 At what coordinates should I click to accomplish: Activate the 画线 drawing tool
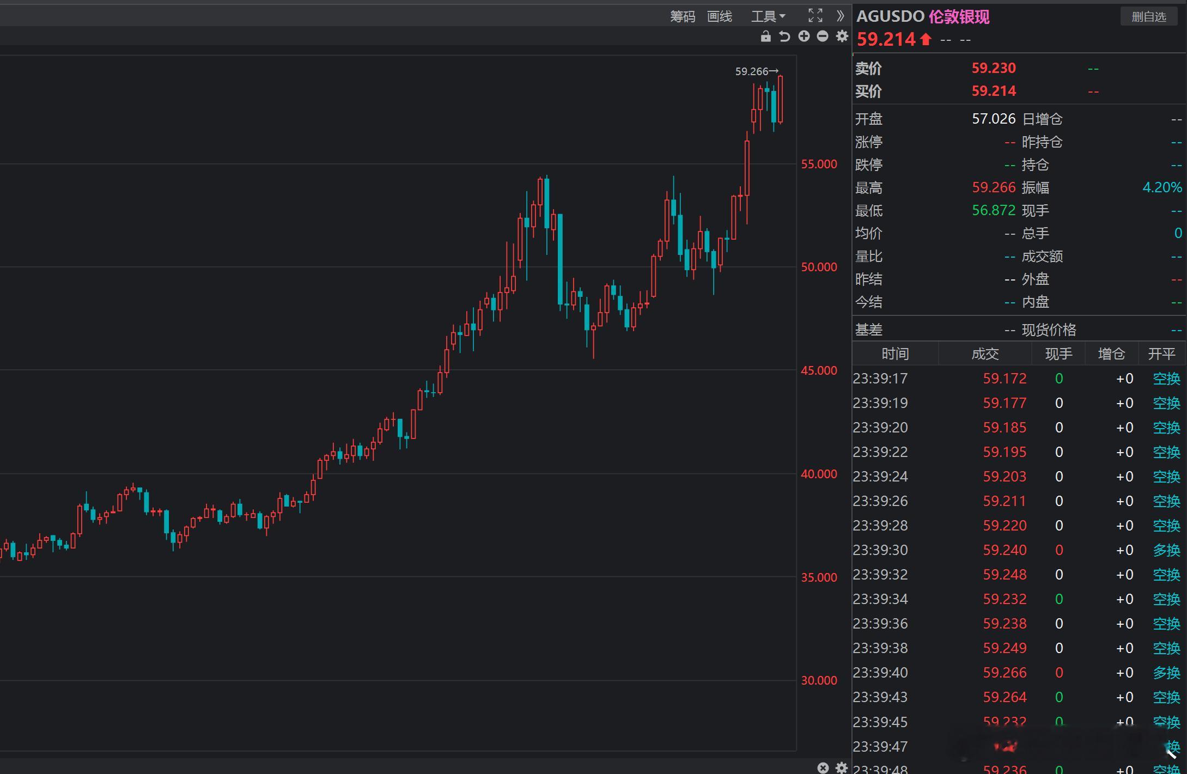(719, 16)
